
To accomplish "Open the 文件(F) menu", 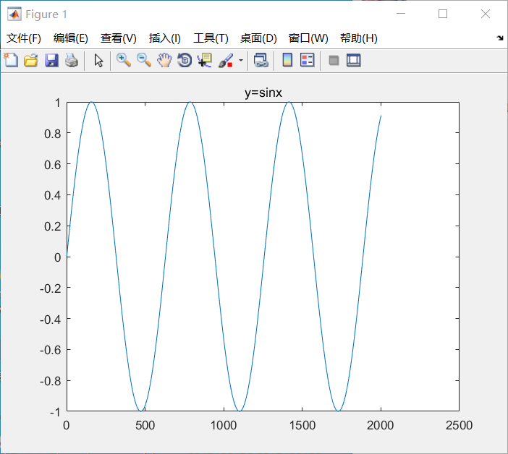I will click(x=24, y=38).
